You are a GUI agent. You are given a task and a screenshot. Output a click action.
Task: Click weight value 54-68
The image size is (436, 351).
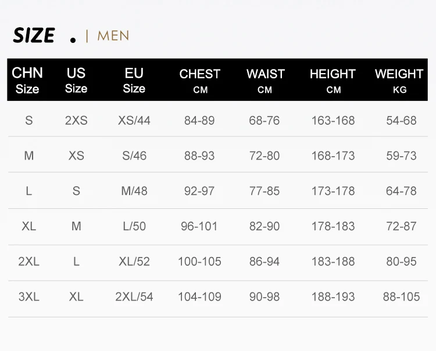tap(401, 121)
